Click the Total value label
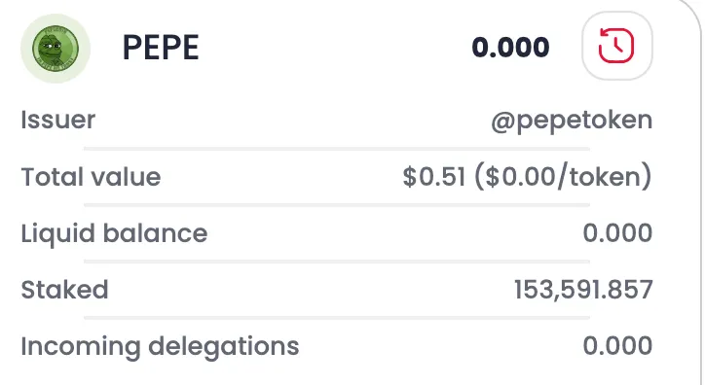Viewport: 705px width, 385px height. [x=91, y=176]
